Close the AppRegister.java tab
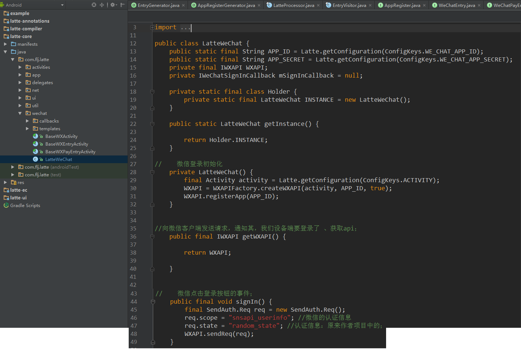521x349 pixels. [424, 5]
